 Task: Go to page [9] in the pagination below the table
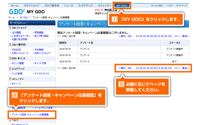166,68
